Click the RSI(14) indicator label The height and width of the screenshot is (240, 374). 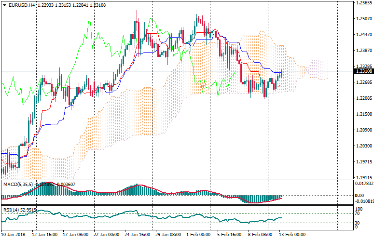pyautogui.click(x=12, y=210)
